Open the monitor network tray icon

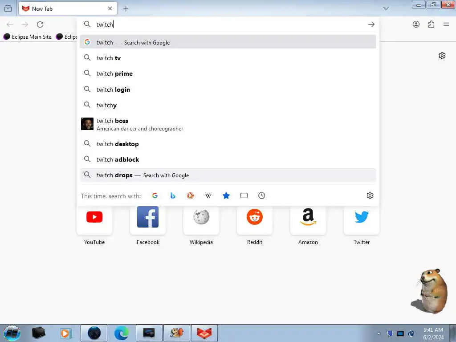400,333
